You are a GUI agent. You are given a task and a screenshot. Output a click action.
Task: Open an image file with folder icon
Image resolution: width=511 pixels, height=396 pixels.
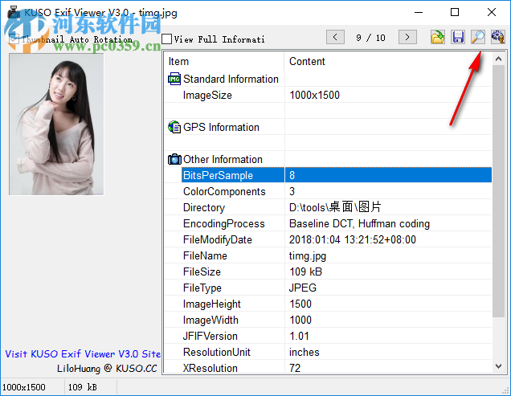[437, 37]
